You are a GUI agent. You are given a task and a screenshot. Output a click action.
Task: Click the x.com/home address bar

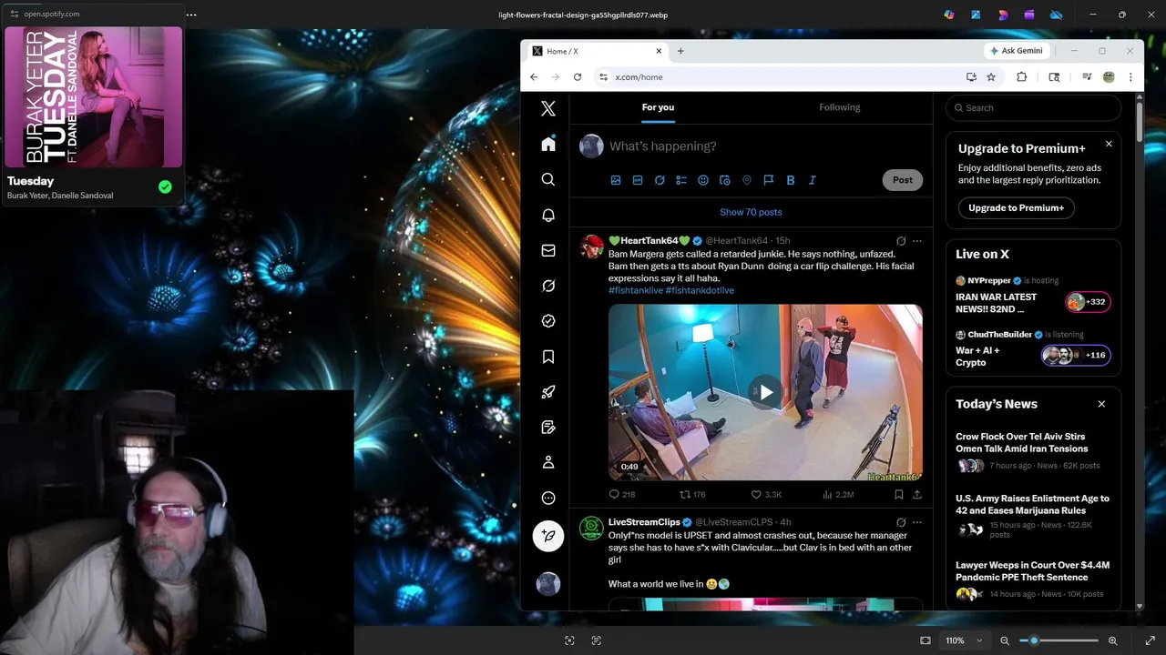783,77
